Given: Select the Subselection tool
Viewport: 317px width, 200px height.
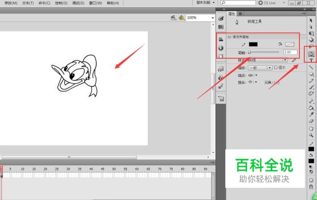Looking at the screenshot, I should click(311, 27).
